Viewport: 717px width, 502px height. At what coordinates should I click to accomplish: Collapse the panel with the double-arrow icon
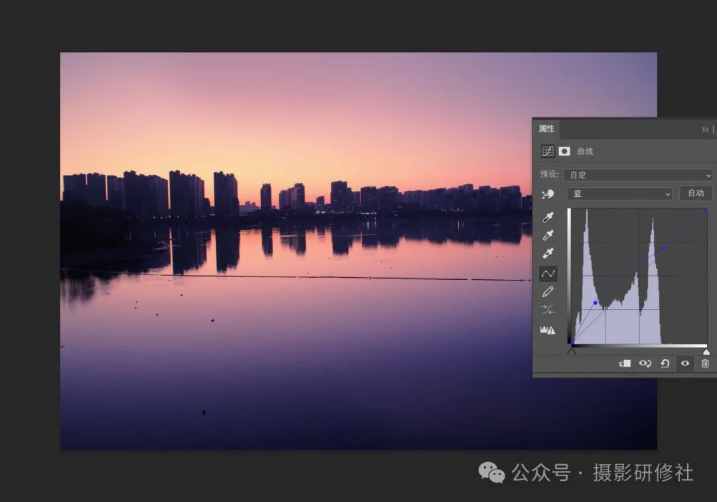(704, 130)
